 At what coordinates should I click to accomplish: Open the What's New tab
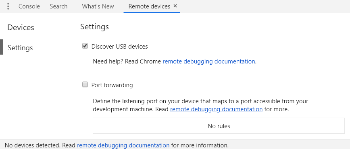(x=98, y=6)
